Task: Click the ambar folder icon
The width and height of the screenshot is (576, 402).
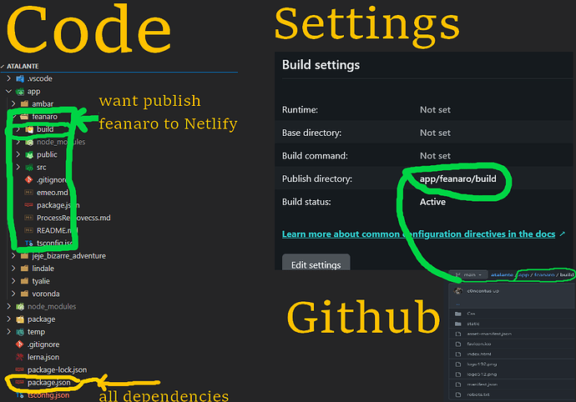Action: 24,104
